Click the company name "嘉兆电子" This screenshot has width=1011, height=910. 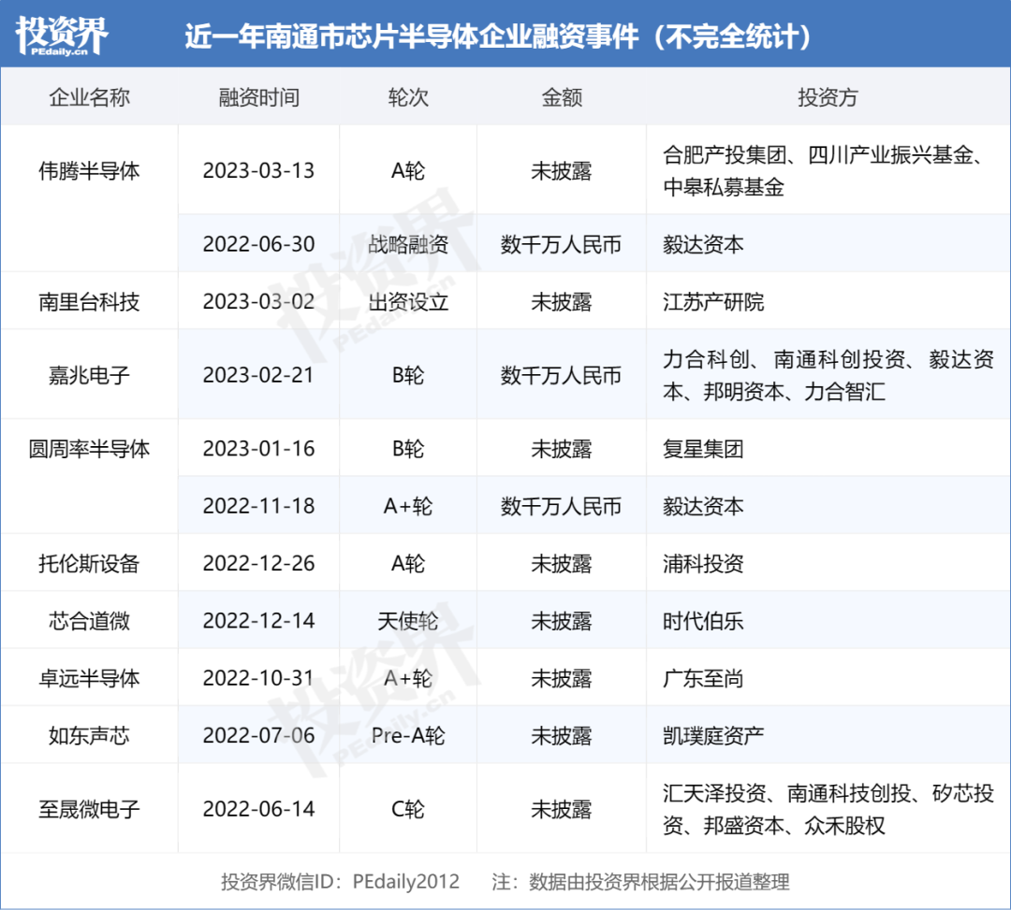coord(89,375)
